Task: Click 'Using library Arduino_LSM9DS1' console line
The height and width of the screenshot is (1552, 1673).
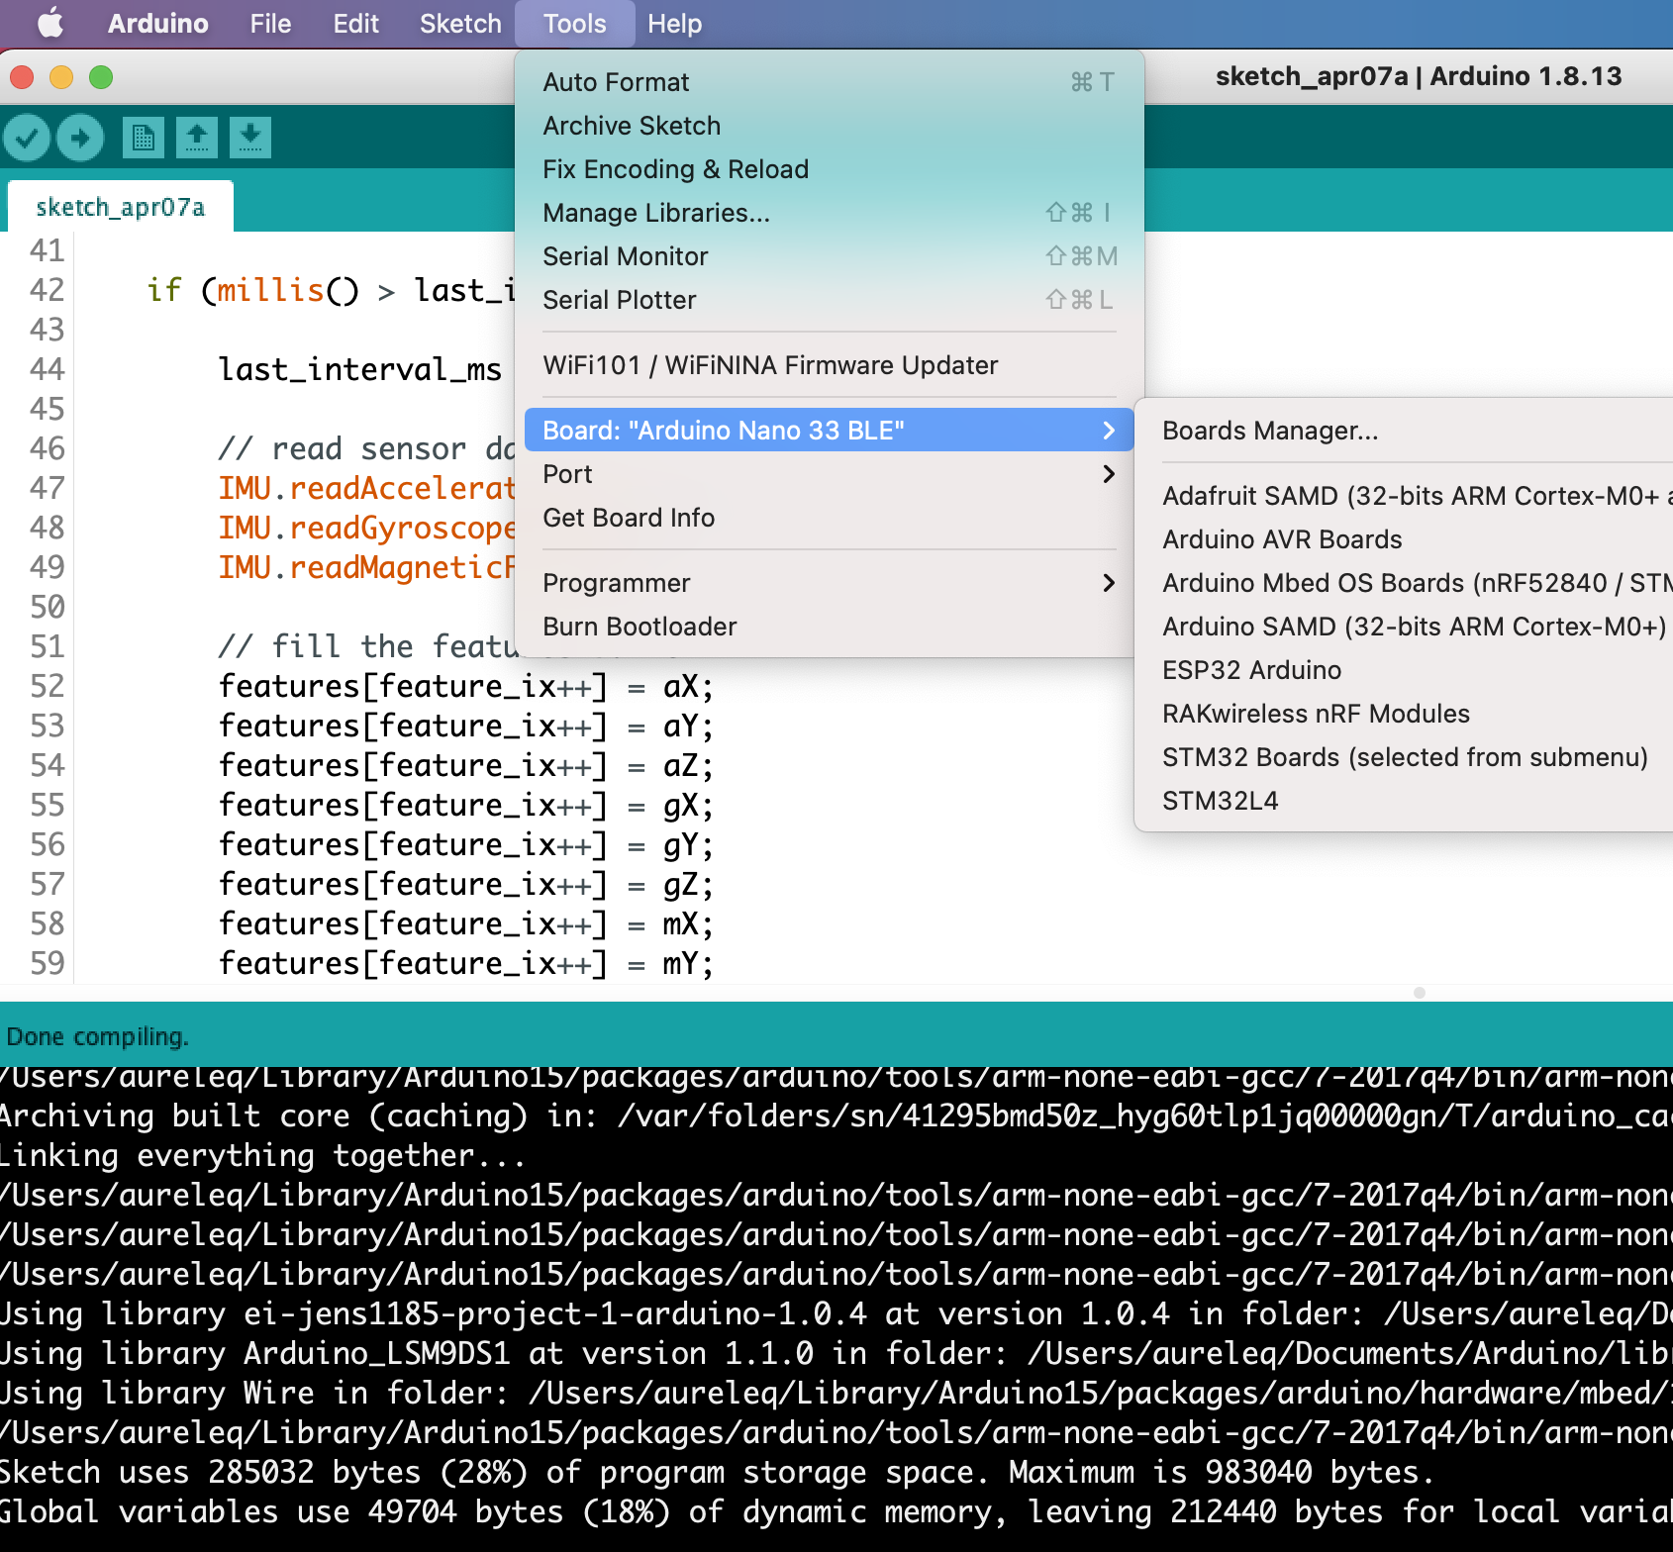Action: tap(836, 1353)
